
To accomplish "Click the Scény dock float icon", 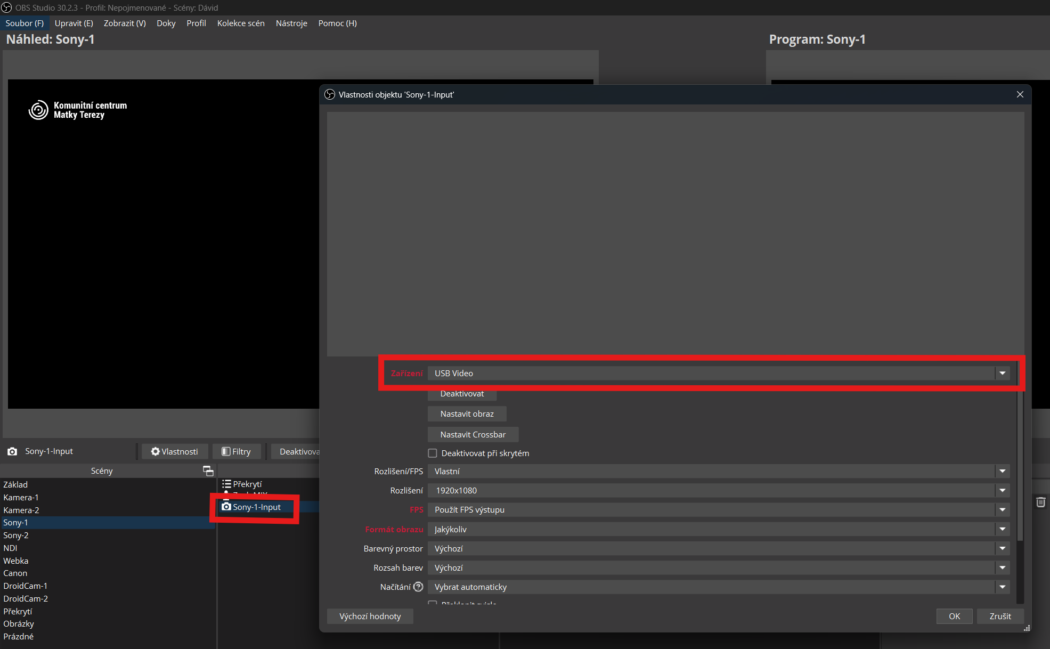I will [208, 471].
